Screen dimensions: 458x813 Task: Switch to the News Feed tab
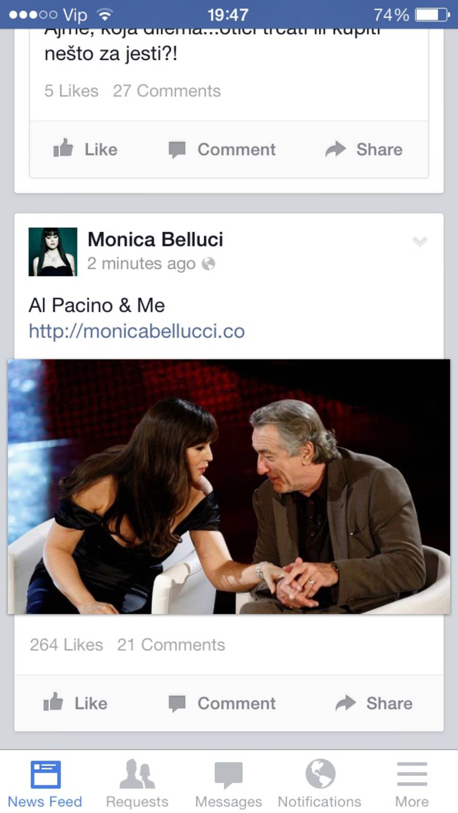coord(45,783)
